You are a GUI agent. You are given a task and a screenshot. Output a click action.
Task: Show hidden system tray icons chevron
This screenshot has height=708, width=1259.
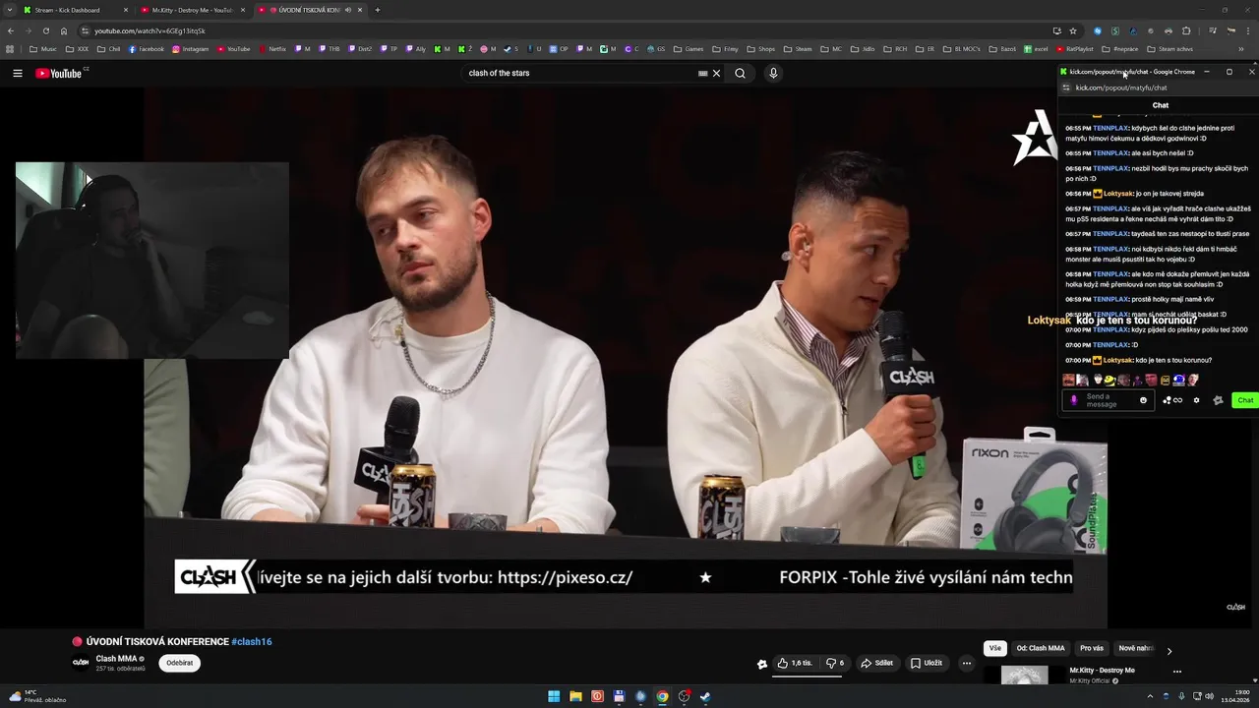point(1150,696)
